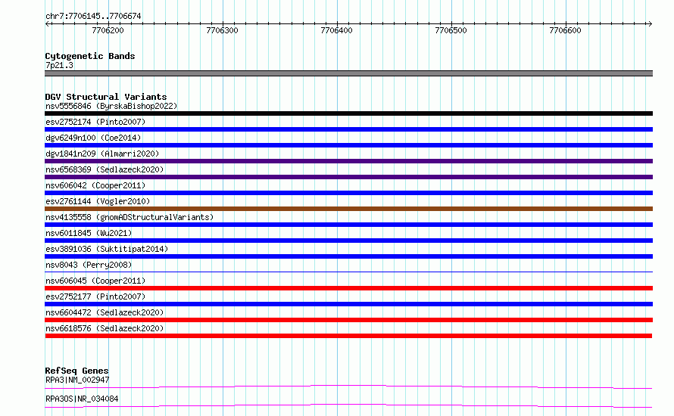Viewport: 674px width, 416px height.
Task: Click the Cytogenetic Bands track heading
Action: 90,56
